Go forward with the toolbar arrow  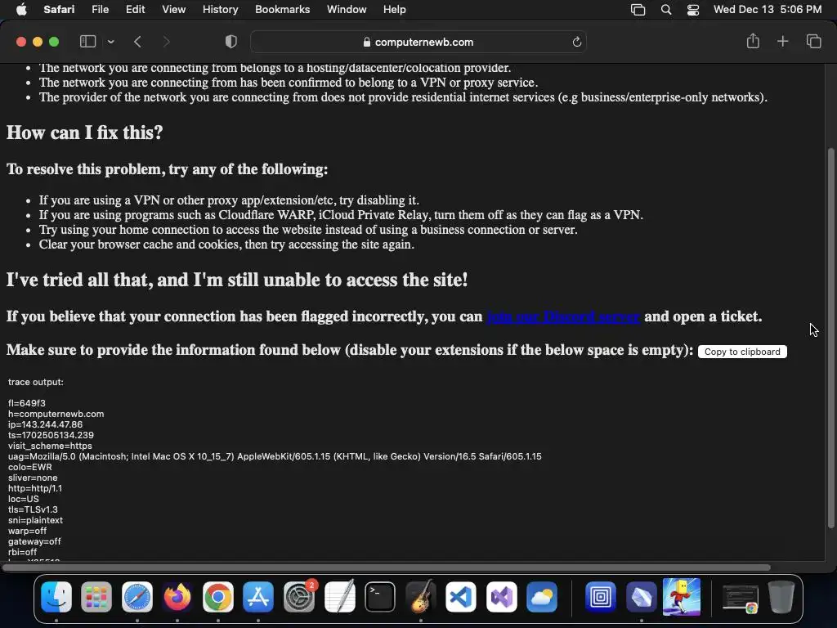(166, 42)
